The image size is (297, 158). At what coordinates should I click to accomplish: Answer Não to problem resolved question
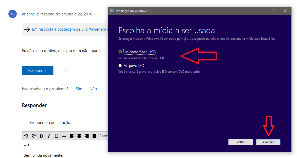(x=93, y=89)
